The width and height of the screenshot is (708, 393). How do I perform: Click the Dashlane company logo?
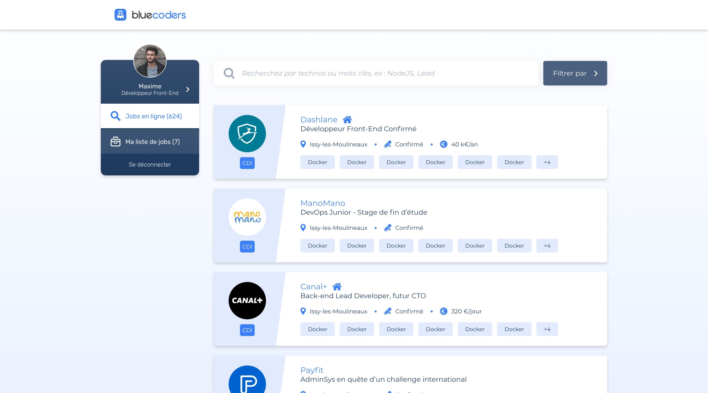(x=247, y=134)
